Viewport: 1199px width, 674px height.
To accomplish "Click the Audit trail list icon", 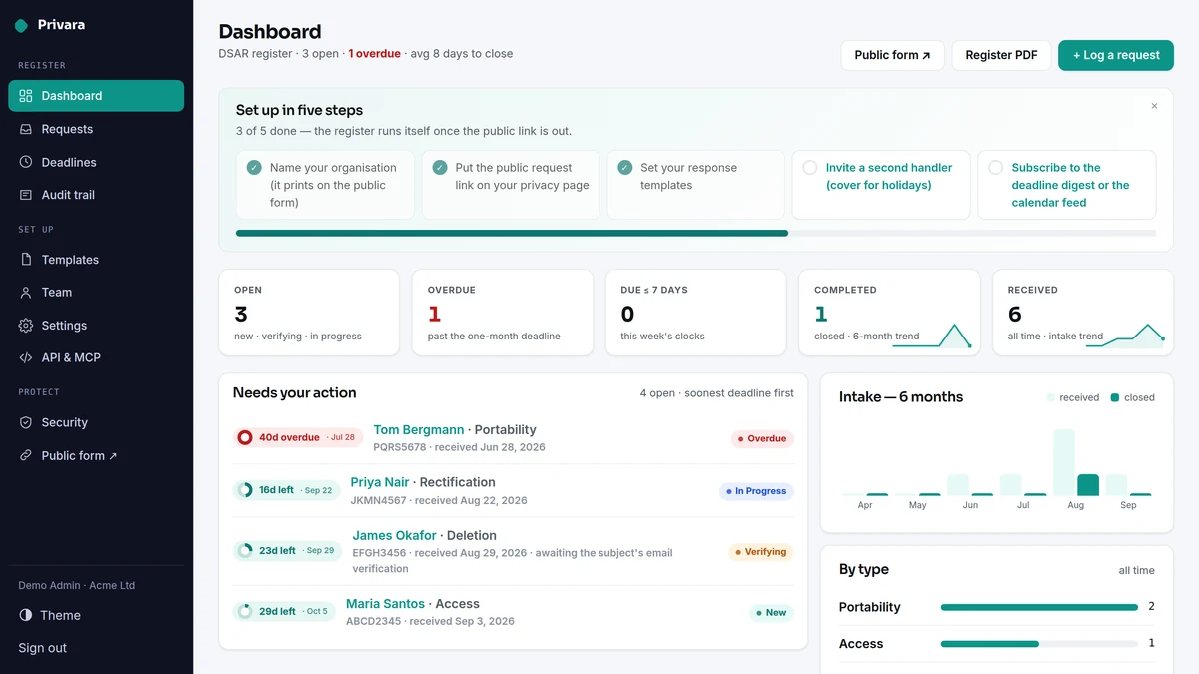I will point(26,195).
